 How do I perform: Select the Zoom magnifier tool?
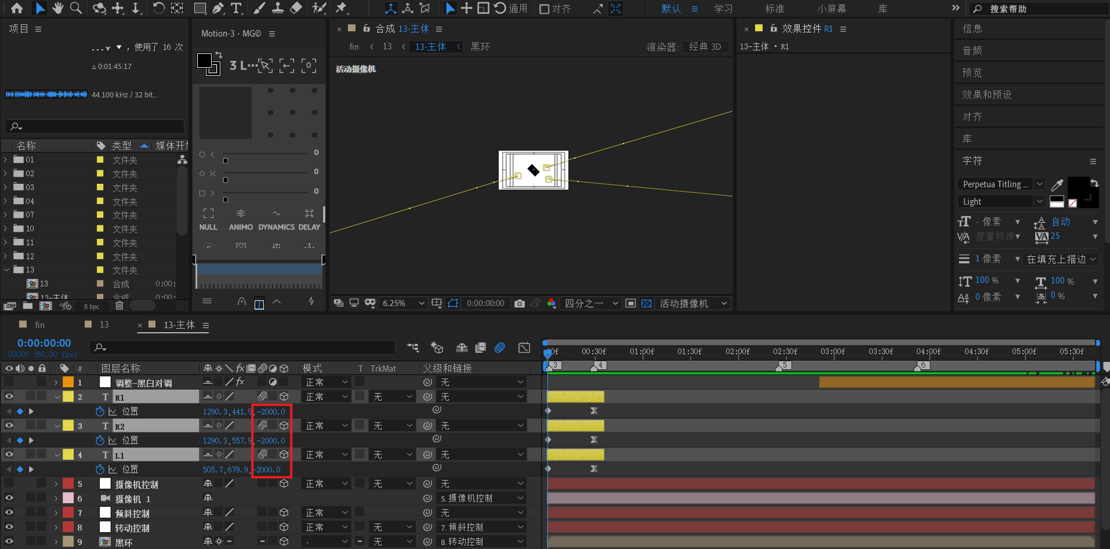pos(75,8)
